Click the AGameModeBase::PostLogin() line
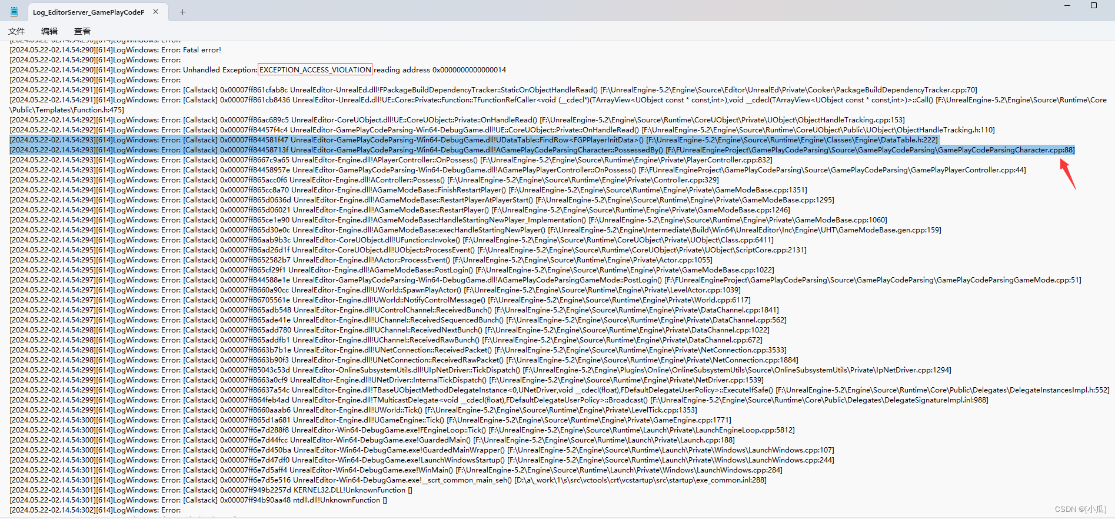Viewport: 1115px width, 519px height. point(392,270)
